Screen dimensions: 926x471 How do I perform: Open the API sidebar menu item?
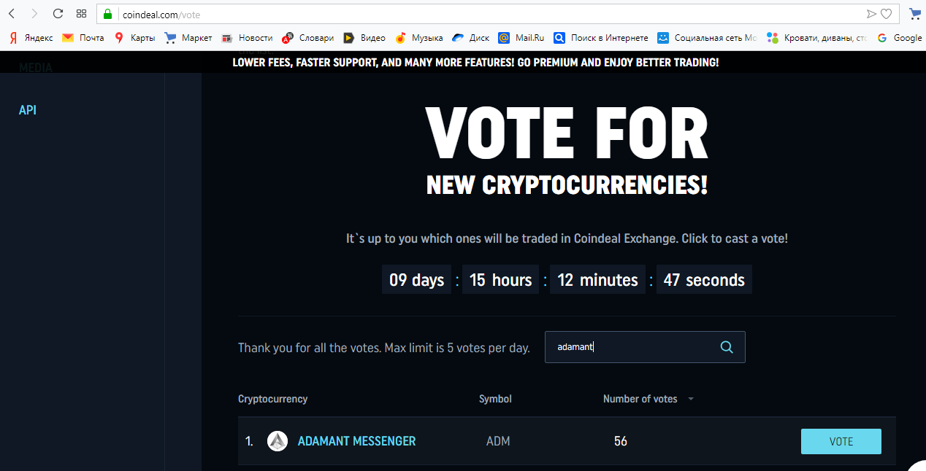28,110
